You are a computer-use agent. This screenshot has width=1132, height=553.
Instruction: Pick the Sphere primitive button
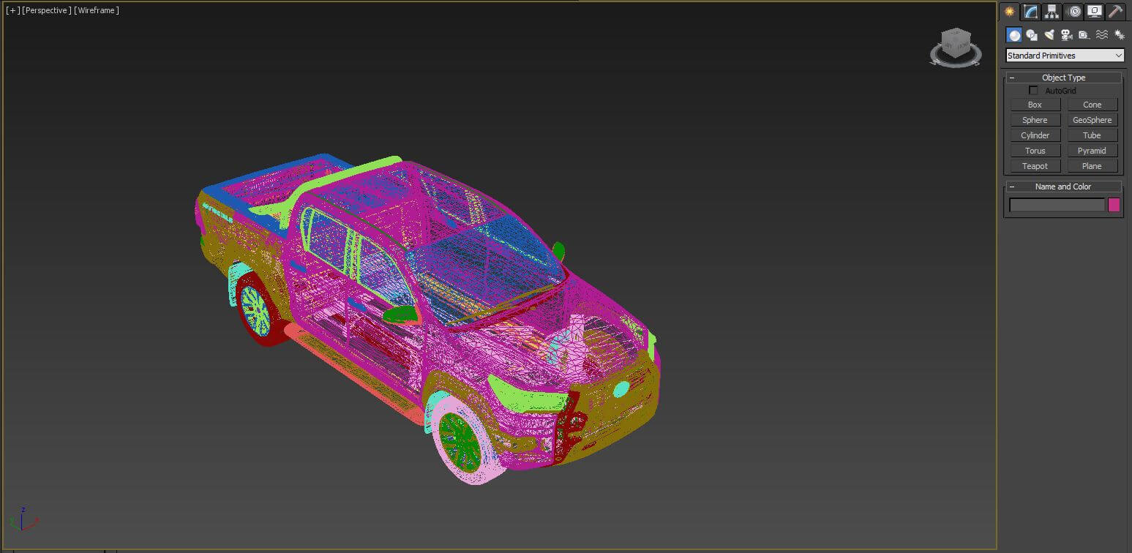(x=1035, y=120)
